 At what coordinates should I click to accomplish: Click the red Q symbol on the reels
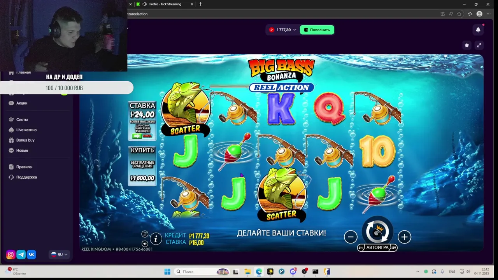pos(329,108)
